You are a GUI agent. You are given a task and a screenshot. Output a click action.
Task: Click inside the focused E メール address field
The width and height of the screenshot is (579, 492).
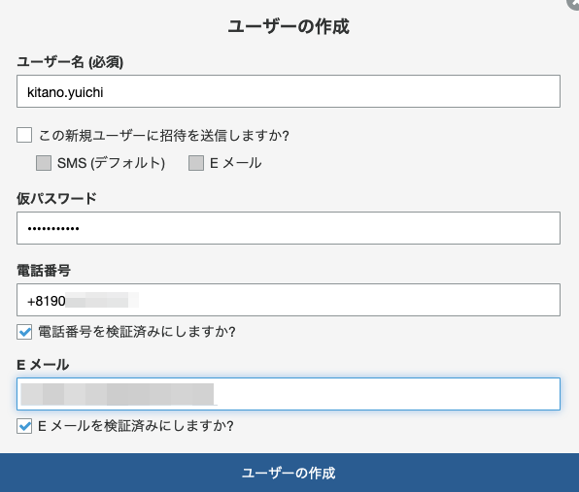point(289,394)
